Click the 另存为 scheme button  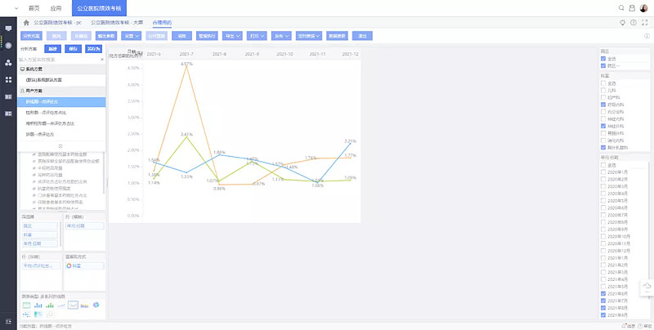94,49
